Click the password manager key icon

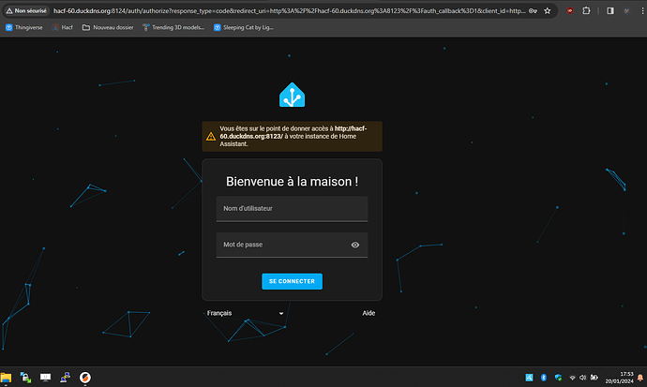click(533, 10)
